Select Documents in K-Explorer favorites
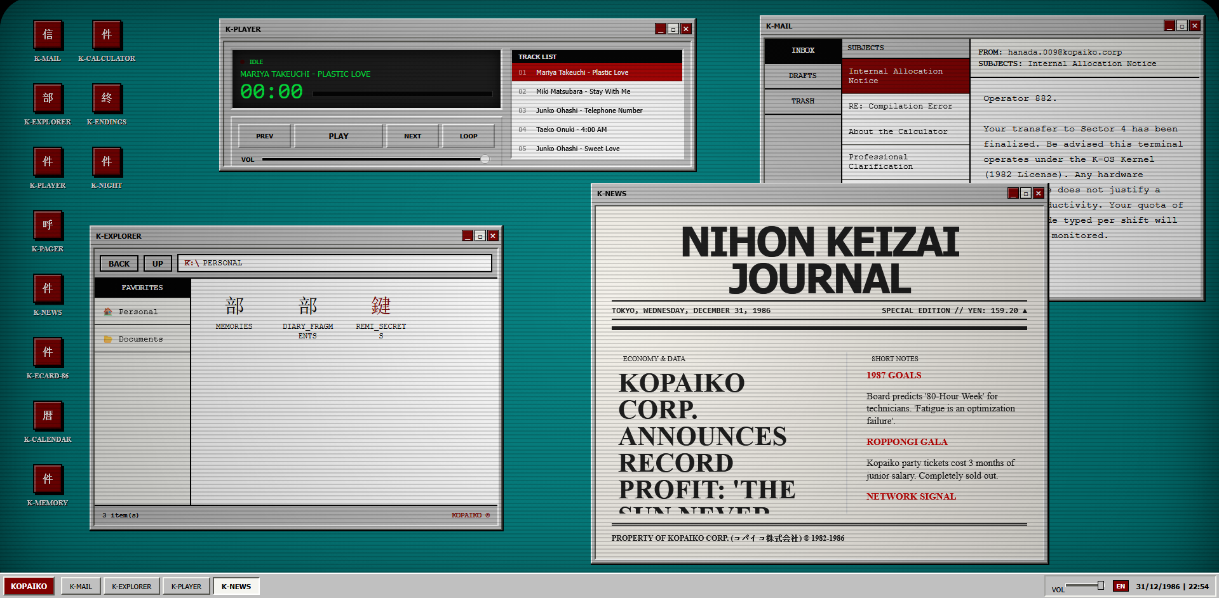This screenshot has width=1219, height=598. 142,339
